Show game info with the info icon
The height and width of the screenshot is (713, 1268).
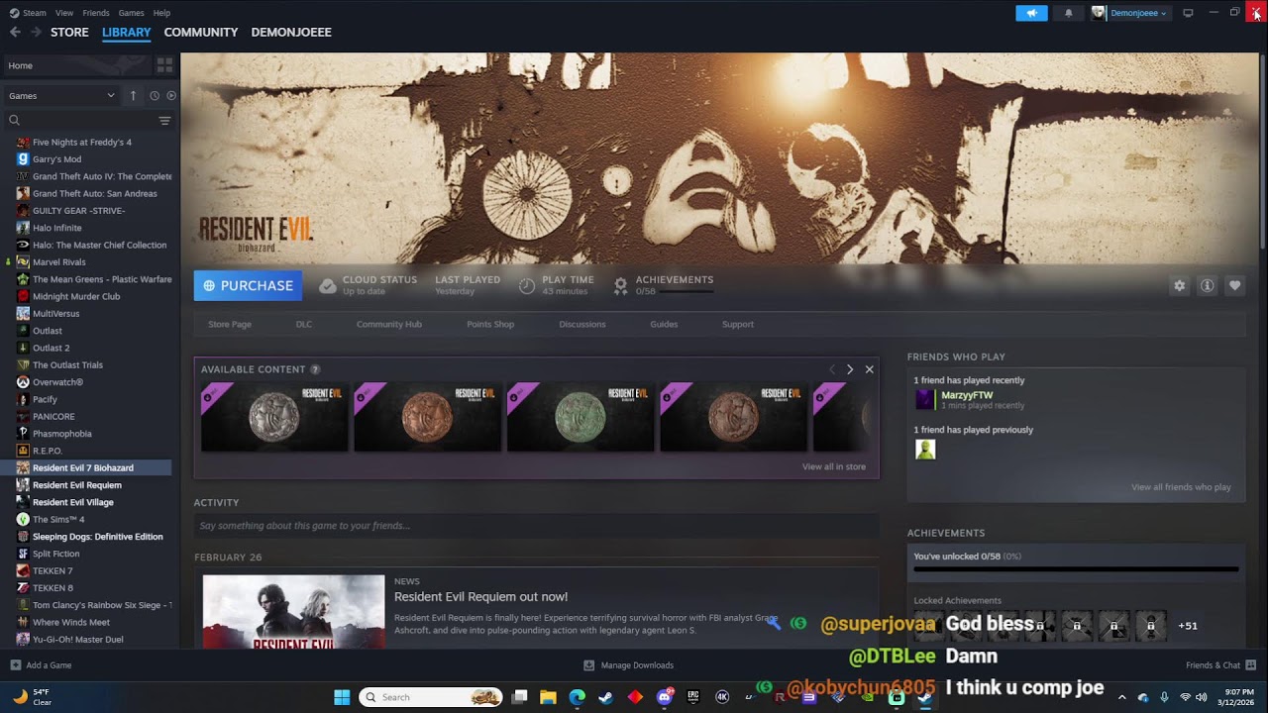click(x=1207, y=285)
